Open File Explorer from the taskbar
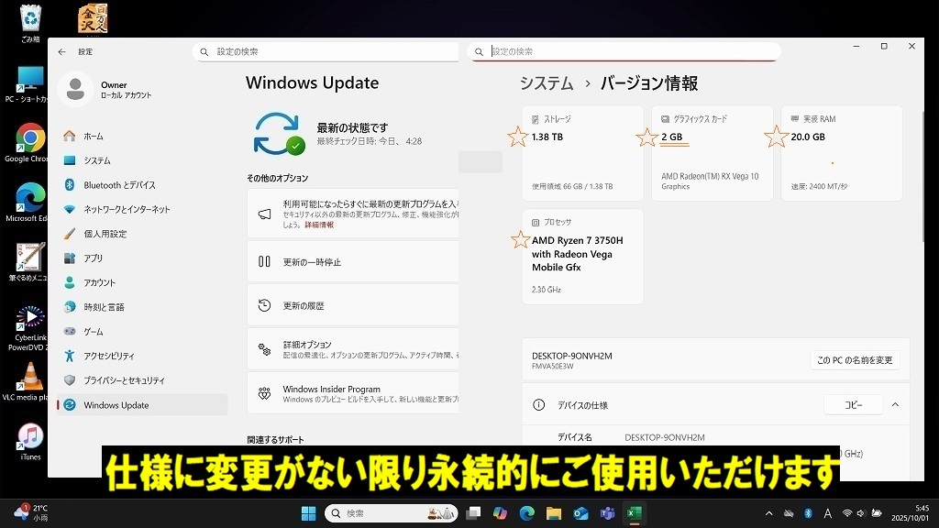 coord(553,513)
